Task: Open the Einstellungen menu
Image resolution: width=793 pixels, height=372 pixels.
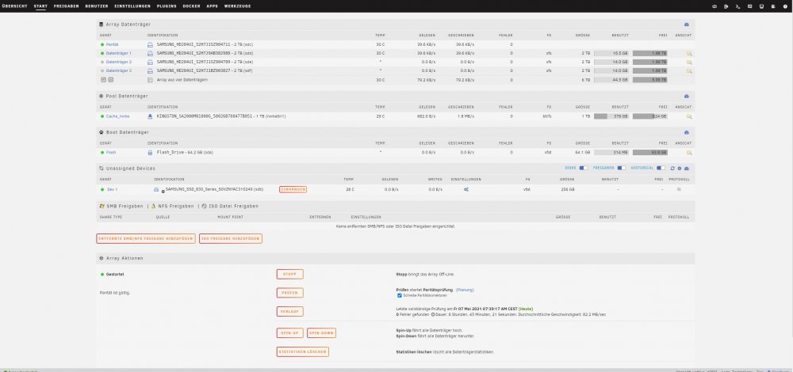Action: point(132,6)
